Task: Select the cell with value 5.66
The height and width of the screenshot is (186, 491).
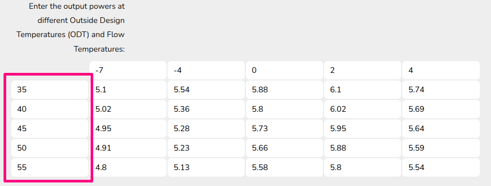Action: [x=284, y=148]
